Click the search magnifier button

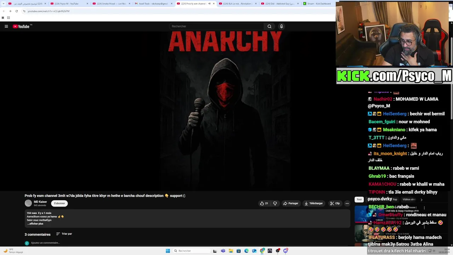point(269,26)
